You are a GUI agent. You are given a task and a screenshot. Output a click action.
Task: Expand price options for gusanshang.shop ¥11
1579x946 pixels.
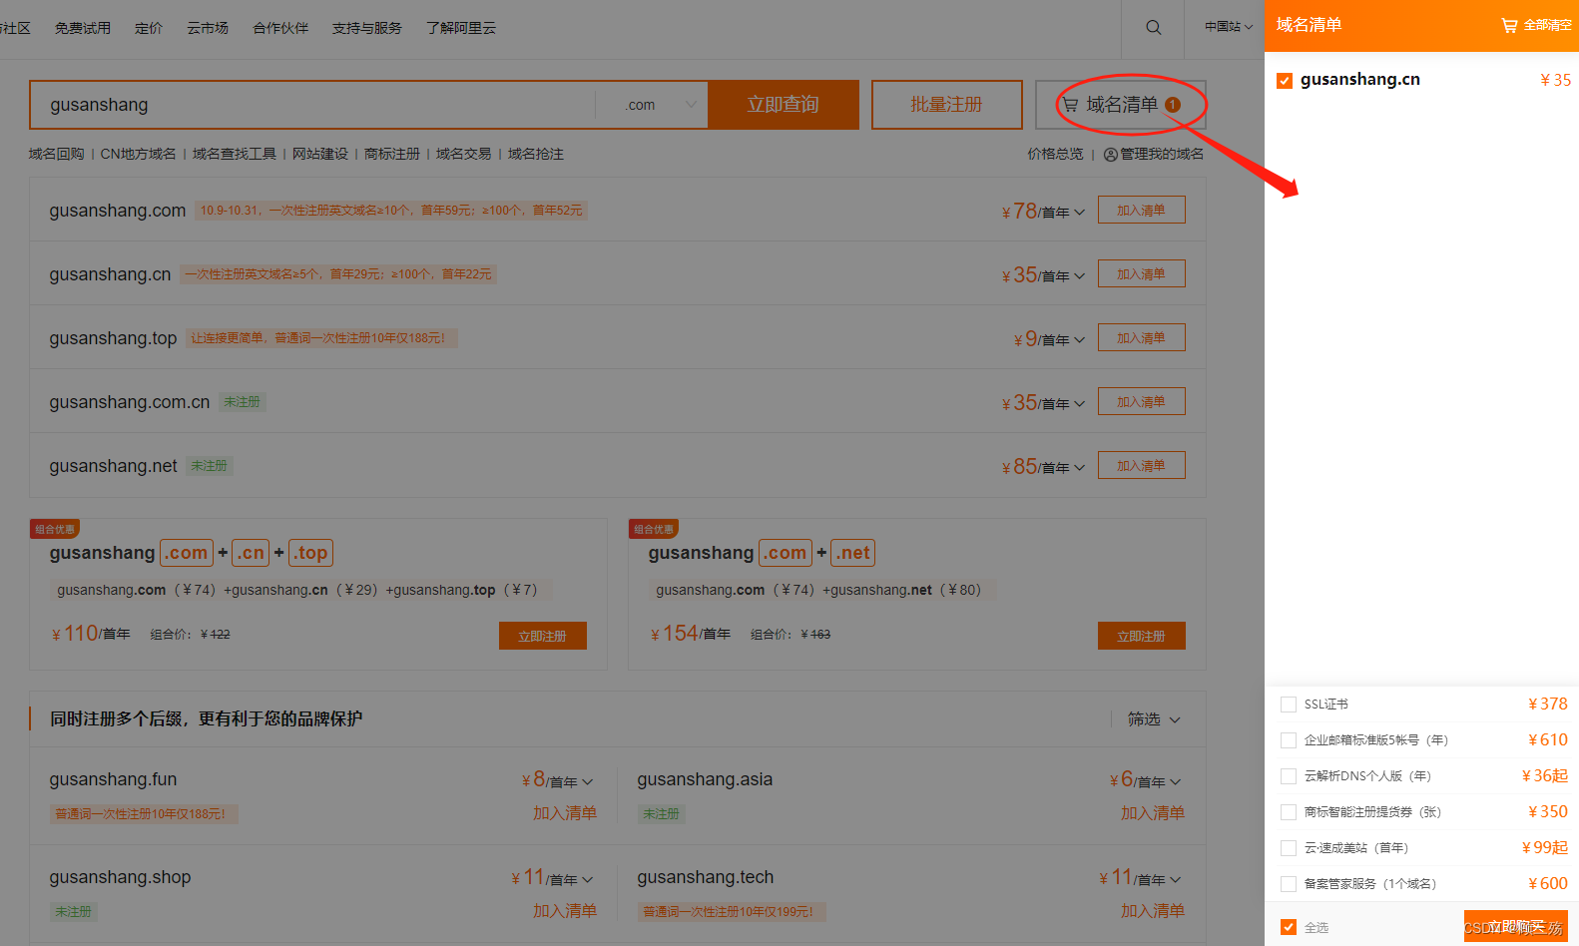click(x=588, y=880)
